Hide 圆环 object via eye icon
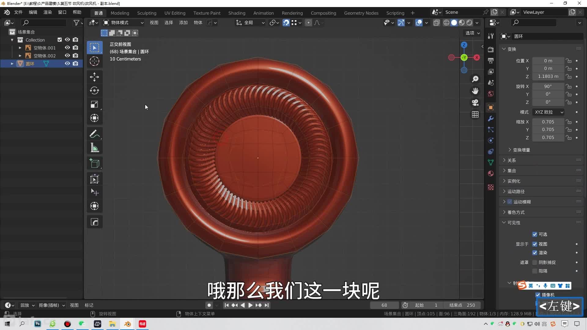Image resolution: width=587 pixels, height=330 pixels. 67,64
